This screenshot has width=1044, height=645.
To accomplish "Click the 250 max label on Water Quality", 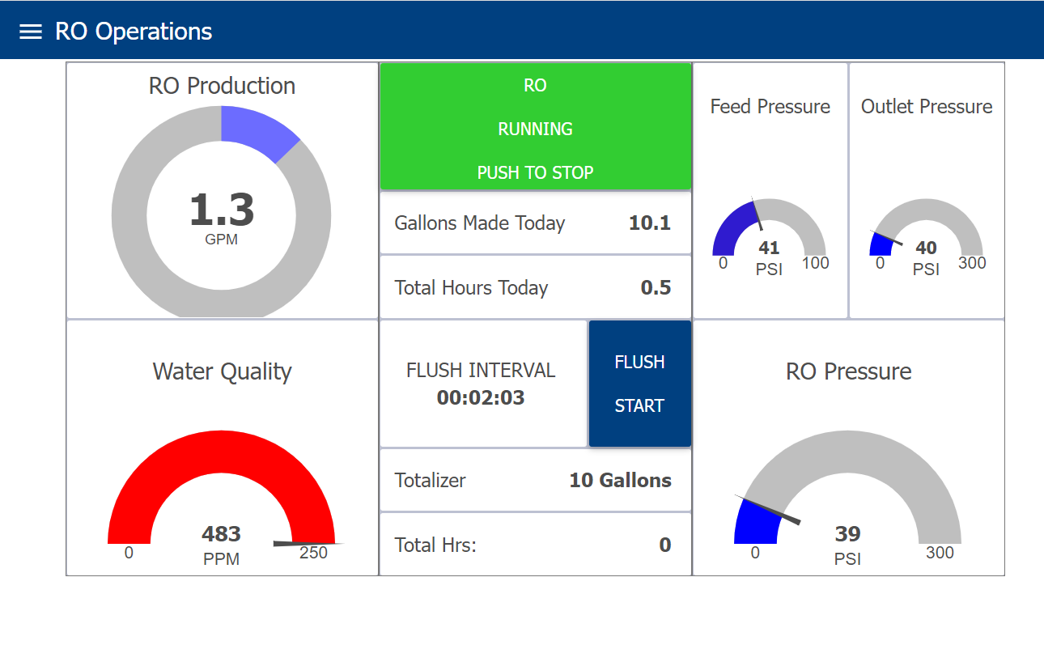I will coord(313,554).
